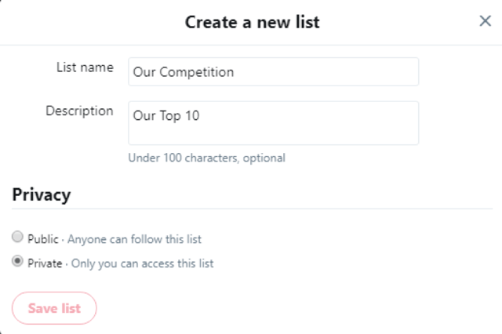Image resolution: width=502 pixels, height=334 pixels.
Task: Click the 'Create a new list' title
Action: pyautogui.click(x=252, y=22)
